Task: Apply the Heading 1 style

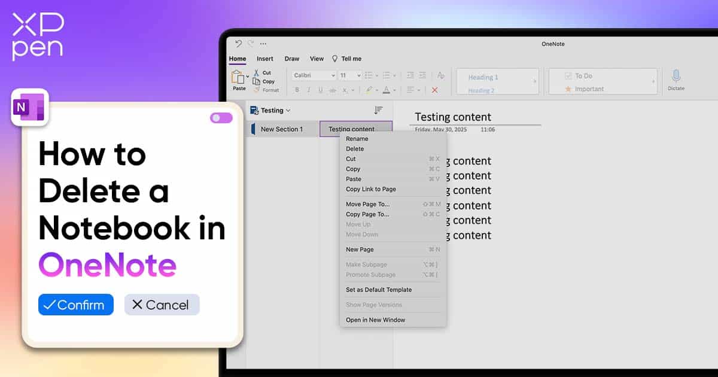Action: 483,77
